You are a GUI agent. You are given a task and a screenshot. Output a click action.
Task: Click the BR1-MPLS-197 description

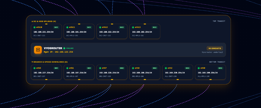point(72,76)
